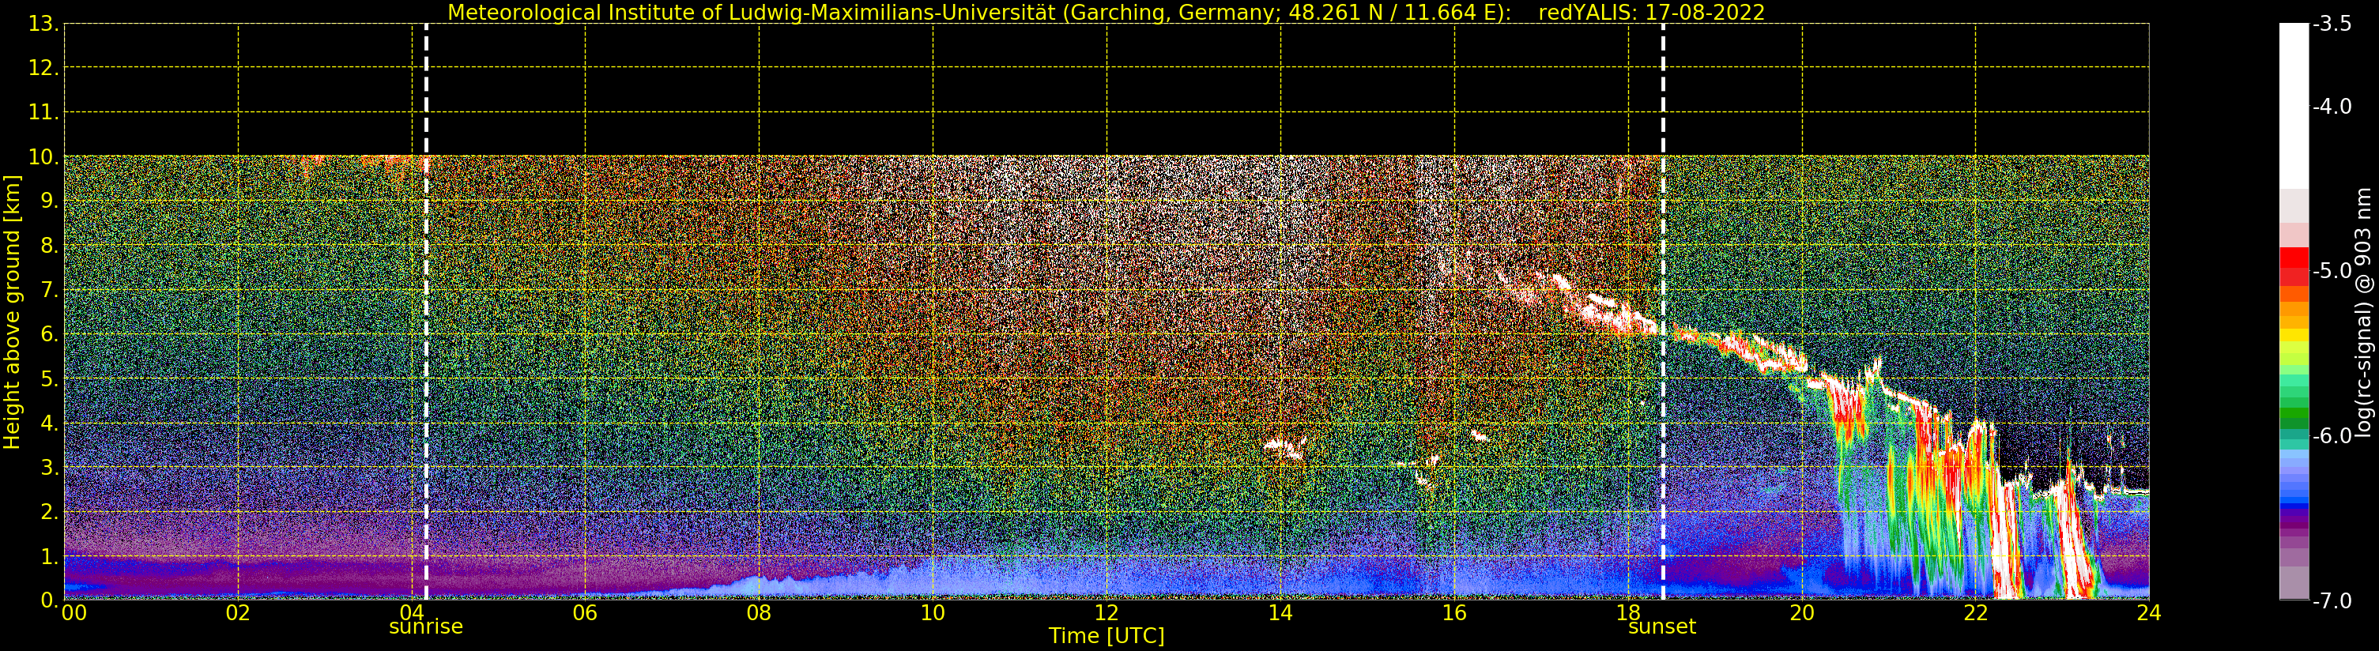Click the height axis tick label '5.'
This screenshot has height=651, width=2379.
[x=49, y=379]
